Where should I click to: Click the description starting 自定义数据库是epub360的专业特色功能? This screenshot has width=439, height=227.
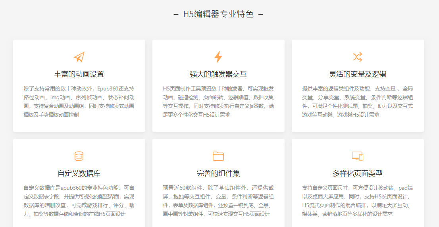point(79,201)
